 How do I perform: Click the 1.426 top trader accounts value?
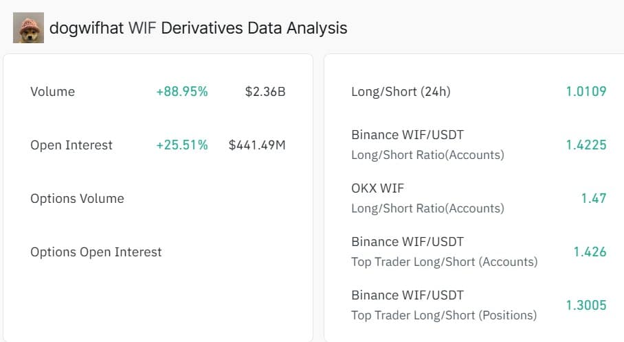click(590, 252)
